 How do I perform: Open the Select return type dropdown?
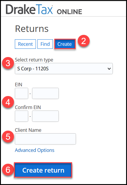(x=64, y=69)
